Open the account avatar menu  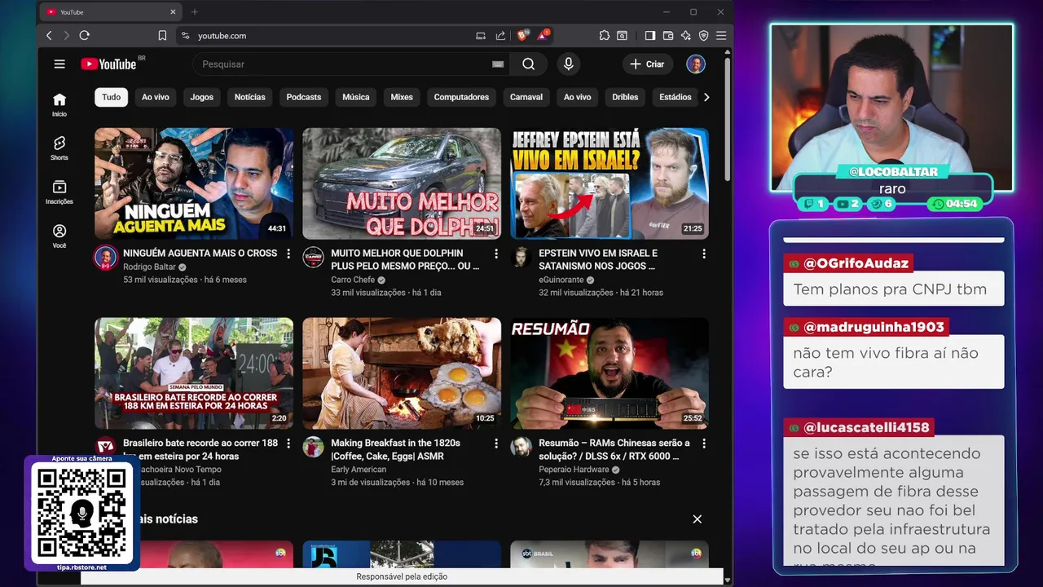tap(695, 64)
